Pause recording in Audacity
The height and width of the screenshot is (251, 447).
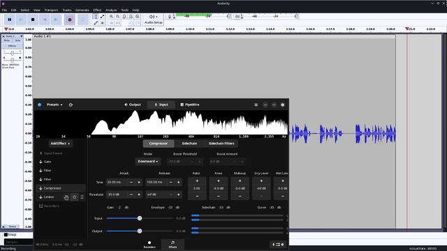9,20
